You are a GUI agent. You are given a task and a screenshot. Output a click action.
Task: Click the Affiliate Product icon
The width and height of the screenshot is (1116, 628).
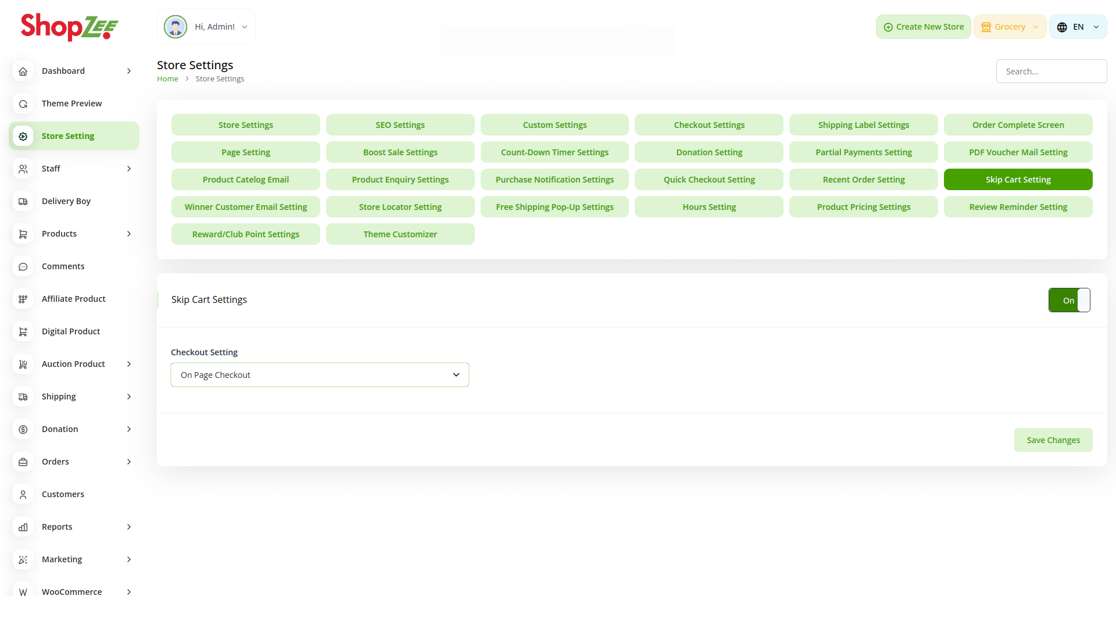(x=23, y=299)
